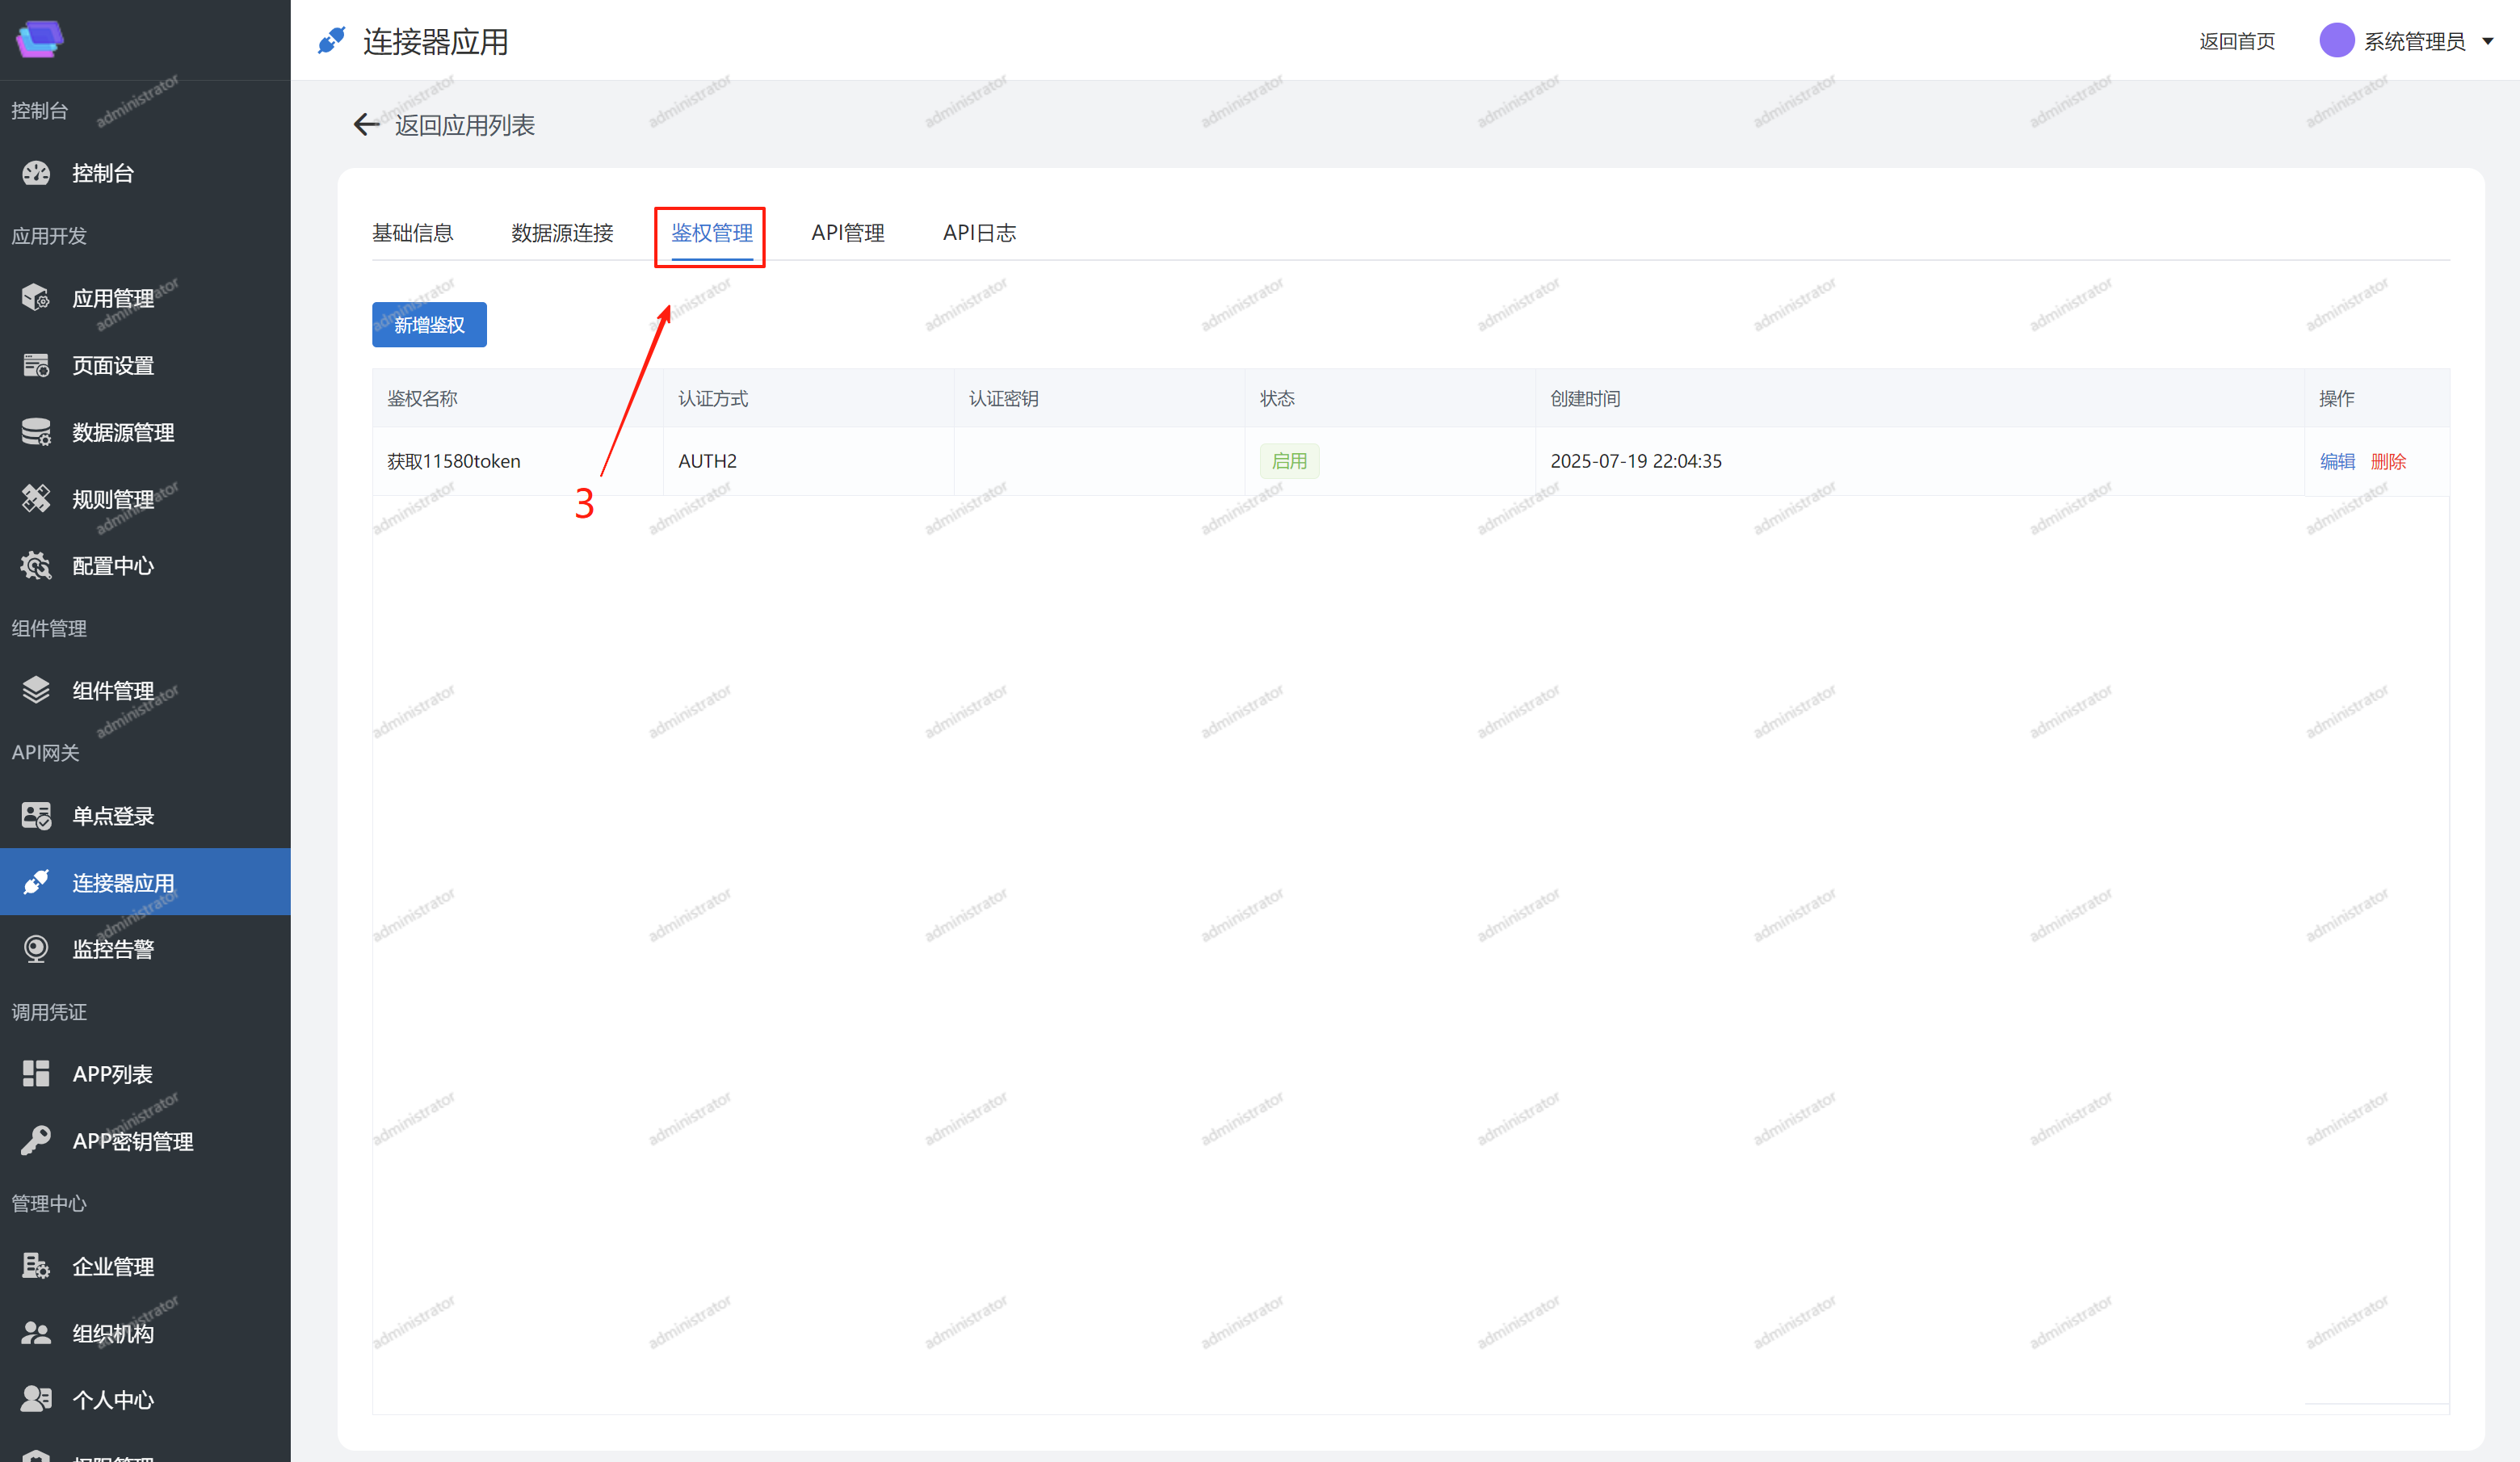Open the 数据源连接 tab
Image resolution: width=2520 pixels, height=1462 pixels.
pos(562,233)
